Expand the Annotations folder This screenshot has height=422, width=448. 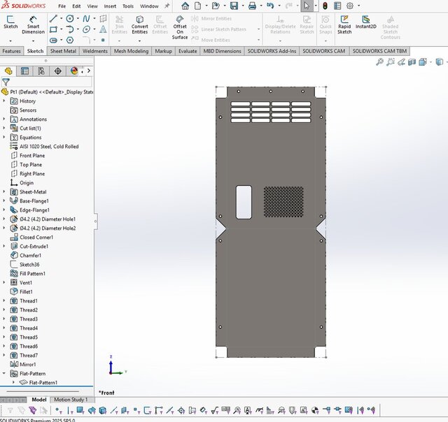(x=4, y=119)
